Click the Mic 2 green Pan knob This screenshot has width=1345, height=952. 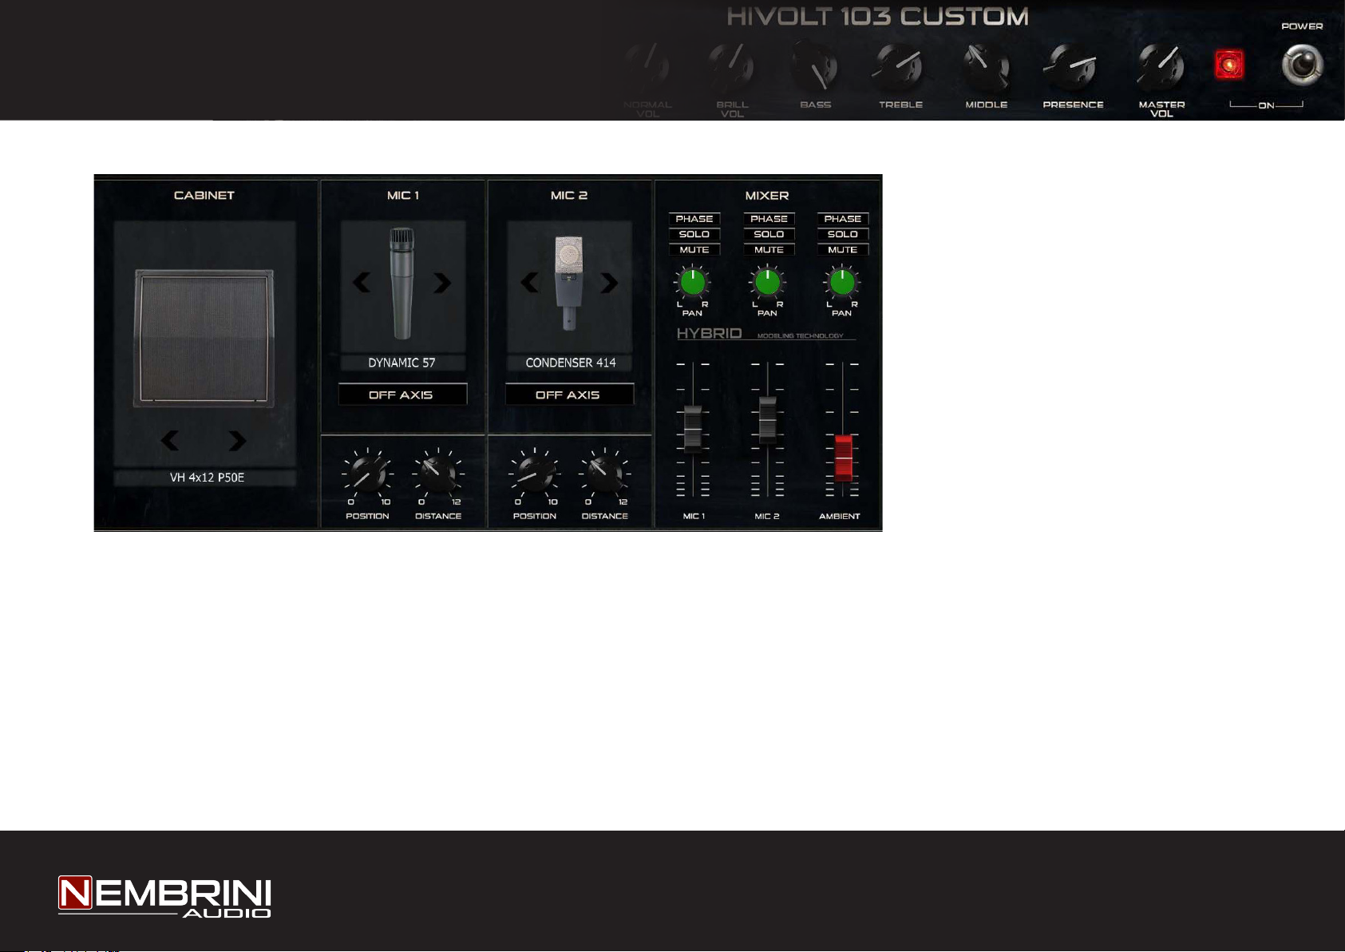tap(767, 282)
